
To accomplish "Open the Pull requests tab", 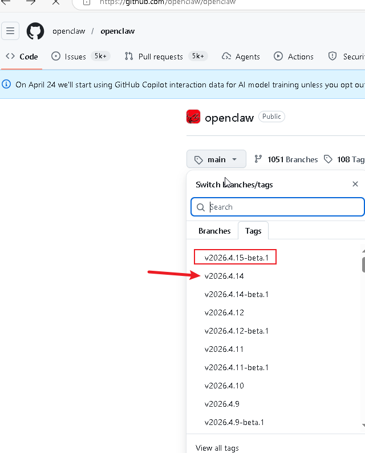I will click(166, 57).
